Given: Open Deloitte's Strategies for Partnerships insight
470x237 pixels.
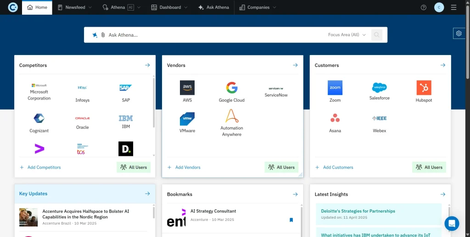Looking at the screenshot, I should [x=358, y=211].
